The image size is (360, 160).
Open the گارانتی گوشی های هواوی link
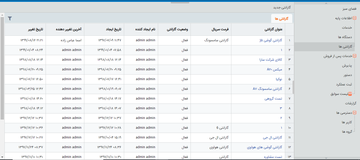(x=265, y=147)
